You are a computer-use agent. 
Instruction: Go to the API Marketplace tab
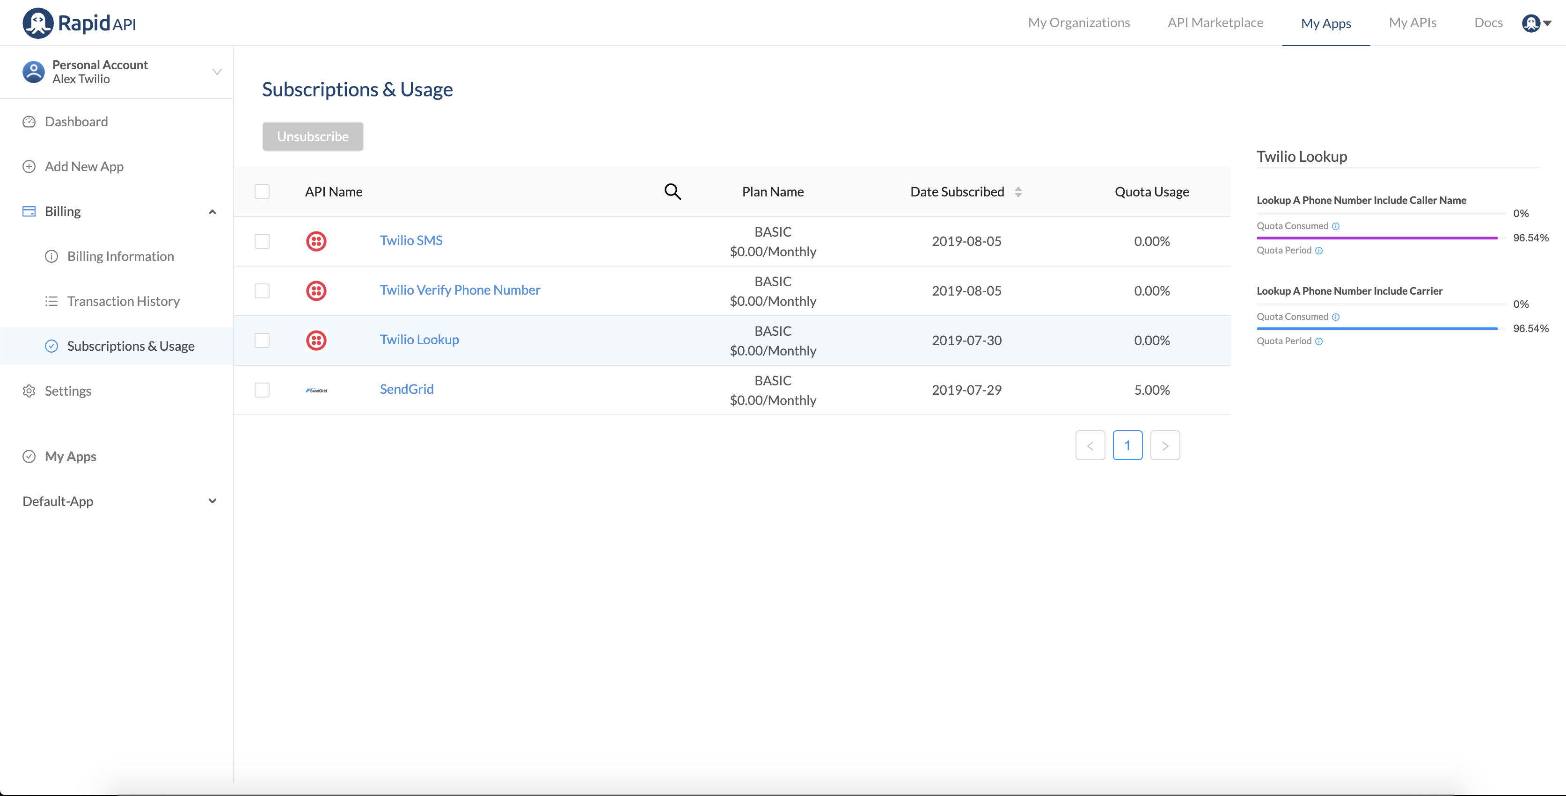click(1215, 23)
